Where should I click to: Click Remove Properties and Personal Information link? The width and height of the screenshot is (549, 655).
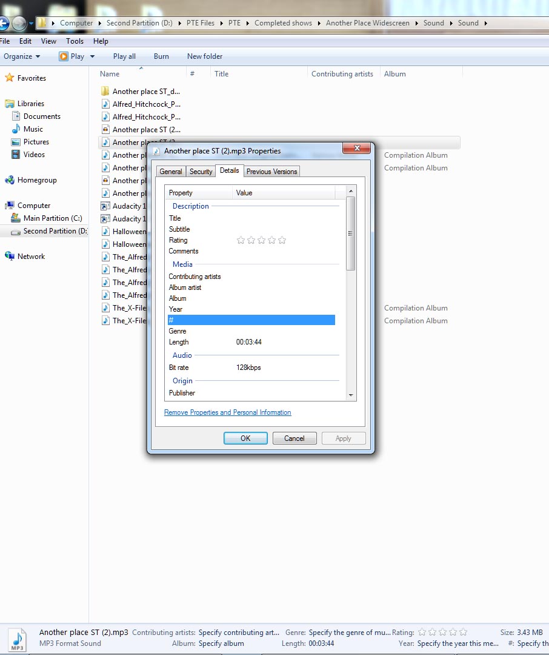227,412
